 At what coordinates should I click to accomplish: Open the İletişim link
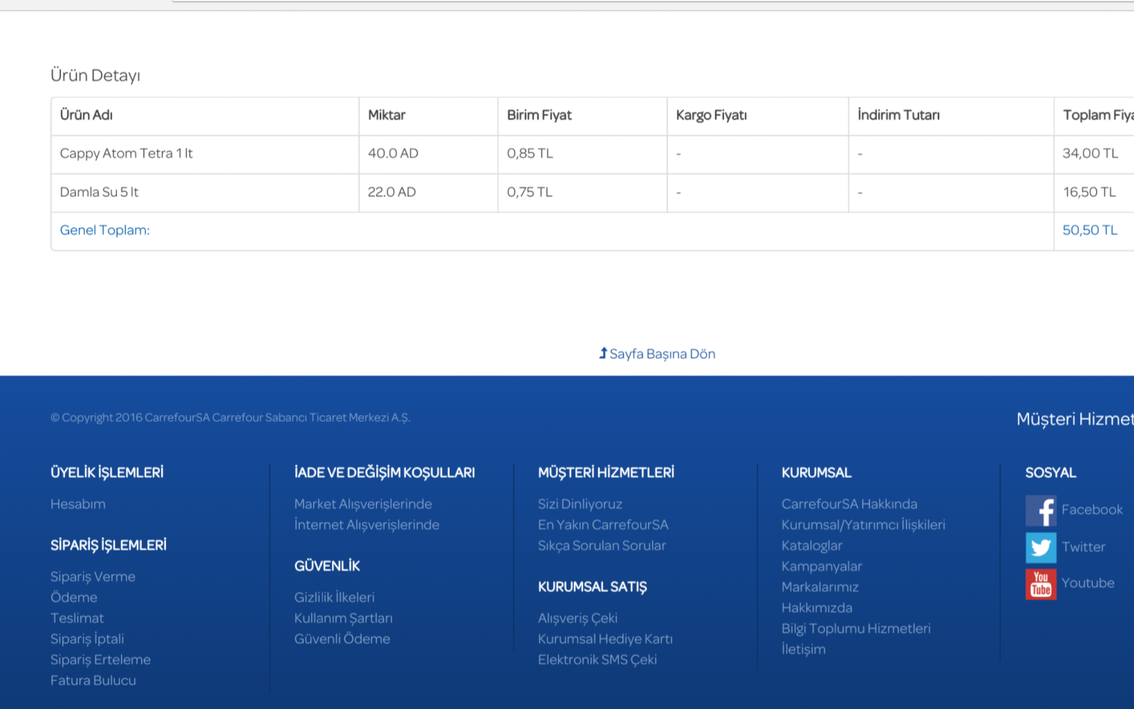803,649
